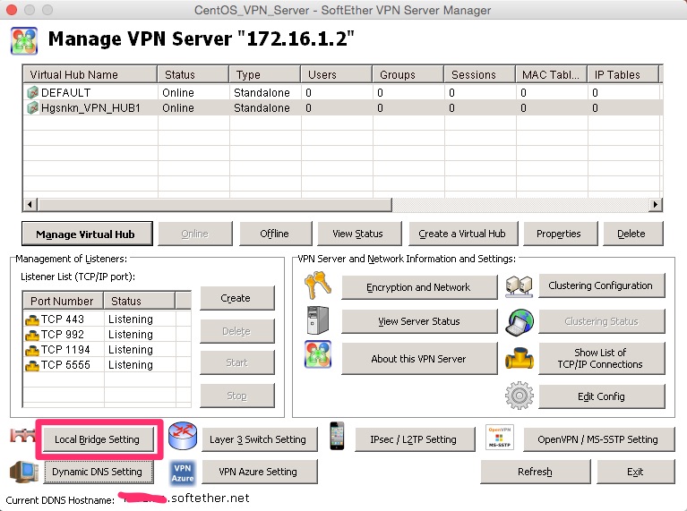687x511 pixels.
Task: Open Manage Virtual Hub
Action: coord(87,234)
